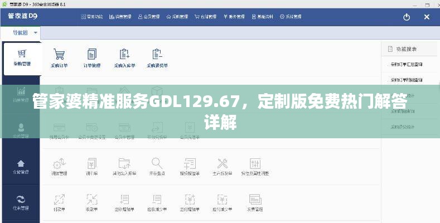Screen dimensions: 440x223
Task: Open 账务管理 in top menu
Action: tap(234, 17)
